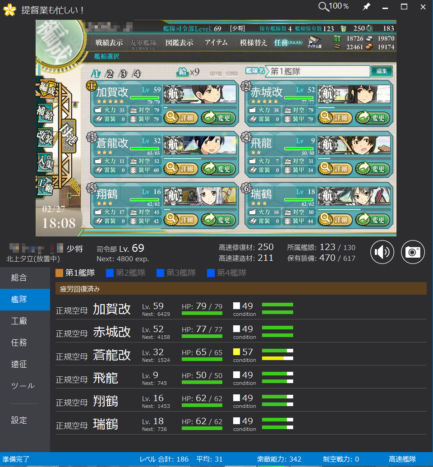The height and width of the screenshot is (467, 433).
Task: Open the アイテム屋 item shop icon
Action: [314, 42]
